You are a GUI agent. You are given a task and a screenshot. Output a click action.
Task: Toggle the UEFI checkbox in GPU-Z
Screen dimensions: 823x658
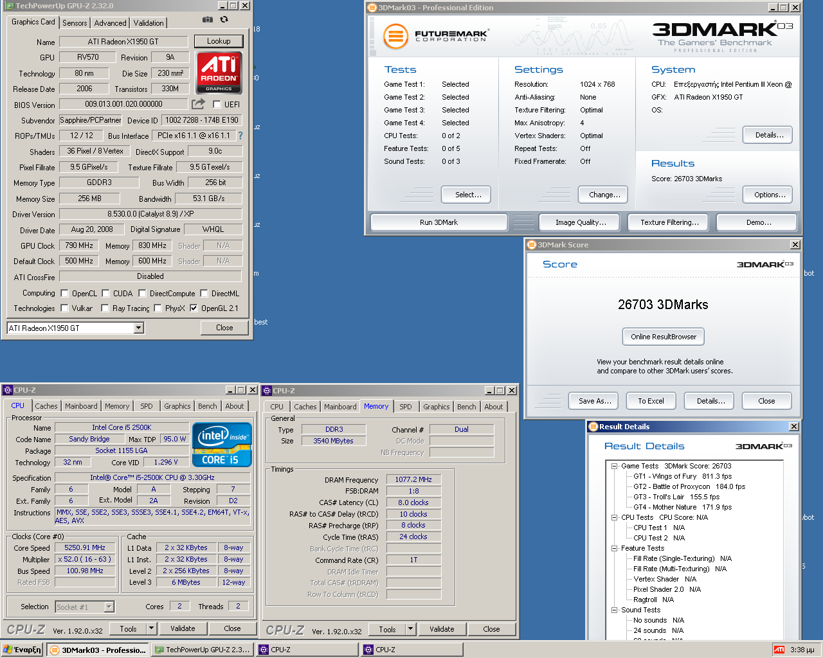pos(217,104)
